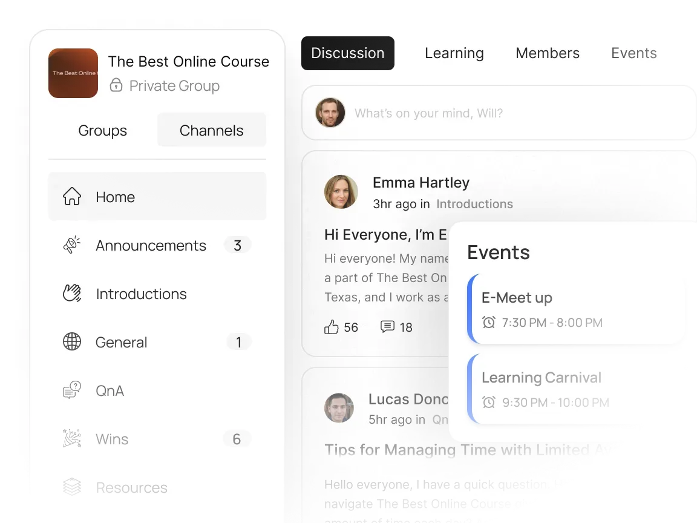The width and height of the screenshot is (697, 523).
Task: Open the Introductions link in Emma's post
Action: pyautogui.click(x=474, y=204)
